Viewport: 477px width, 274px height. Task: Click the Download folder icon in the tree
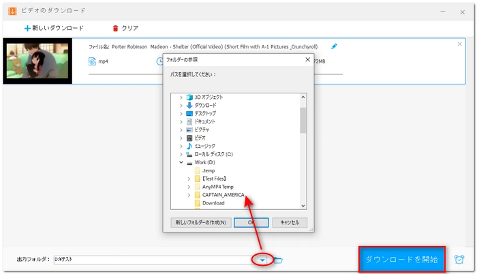tap(198, 203)
